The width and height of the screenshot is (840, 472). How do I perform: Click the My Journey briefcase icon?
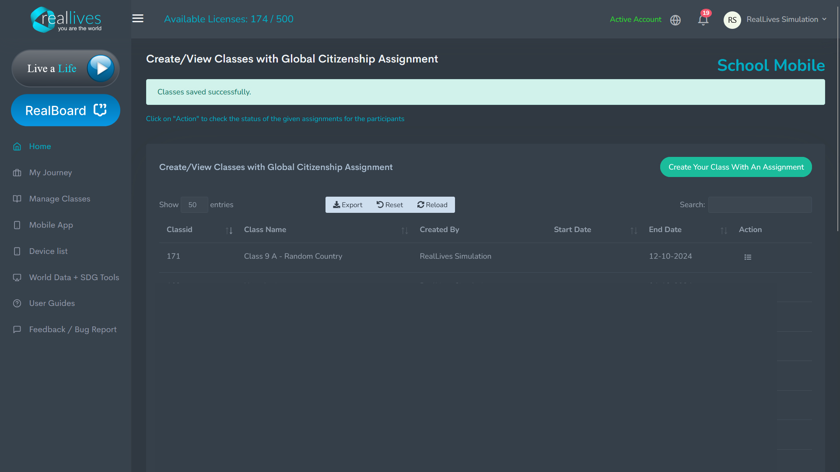click(x=17, y=173)
